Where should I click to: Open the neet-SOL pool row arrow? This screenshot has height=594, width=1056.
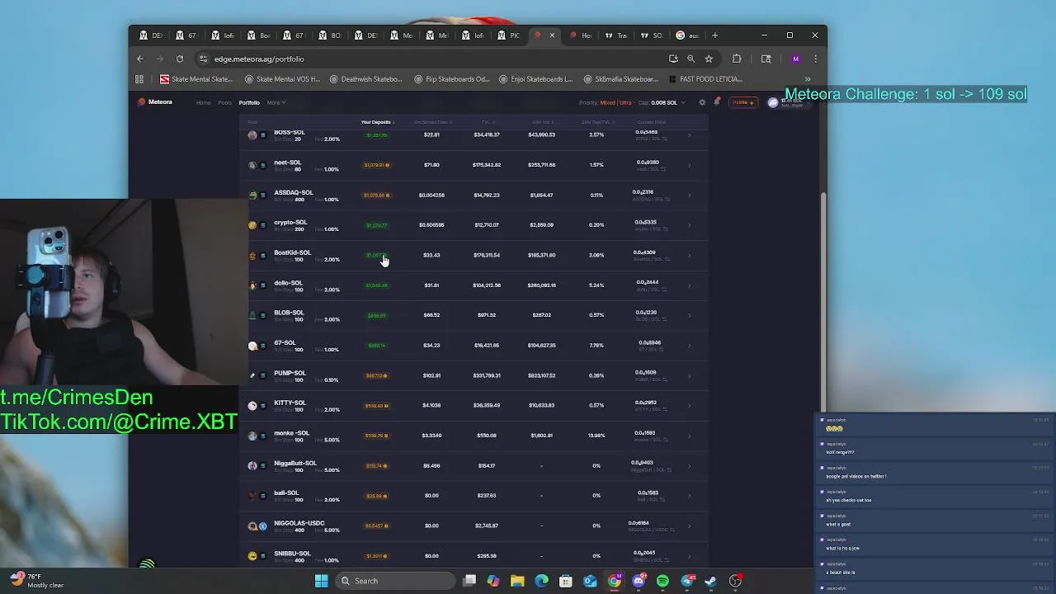pyautogui.click(x=689, y=165)
